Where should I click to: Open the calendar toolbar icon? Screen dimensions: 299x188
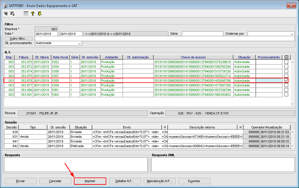click(26, 13)
